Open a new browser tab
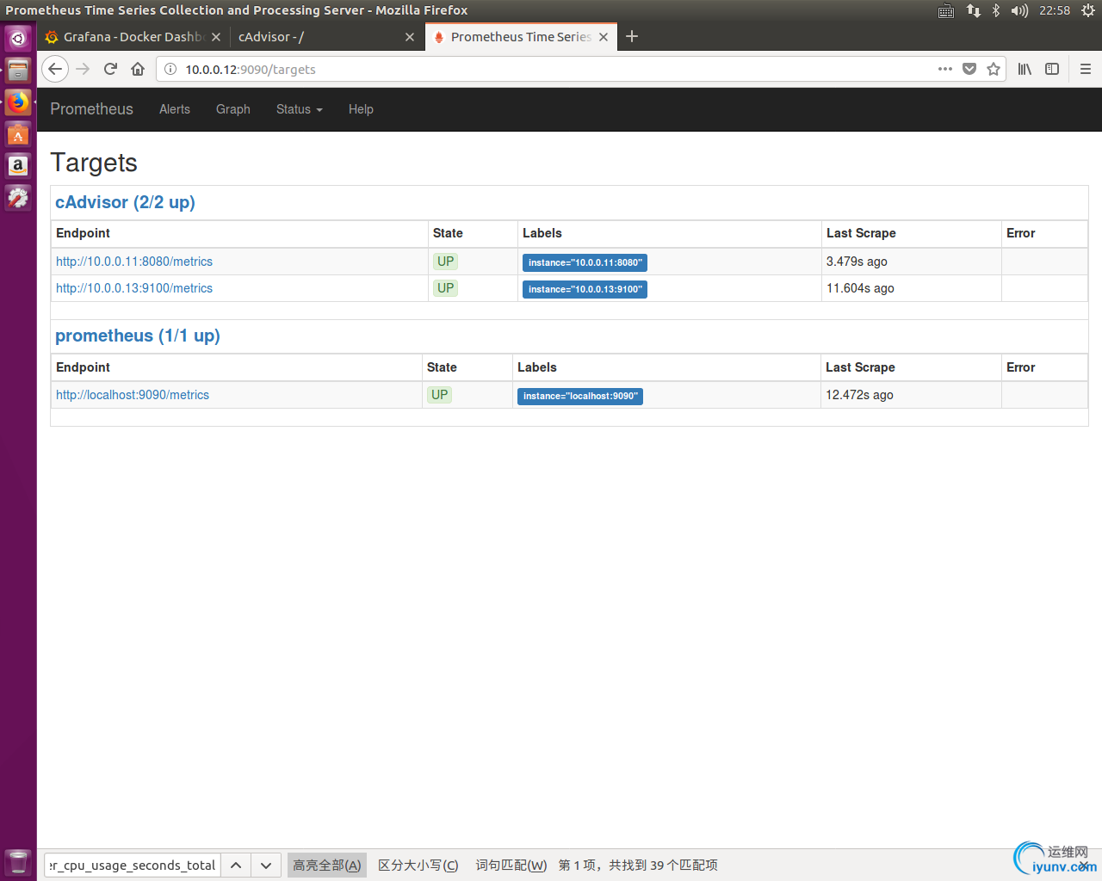Screen dimensions: 1102x881 [x=632, y=36]
